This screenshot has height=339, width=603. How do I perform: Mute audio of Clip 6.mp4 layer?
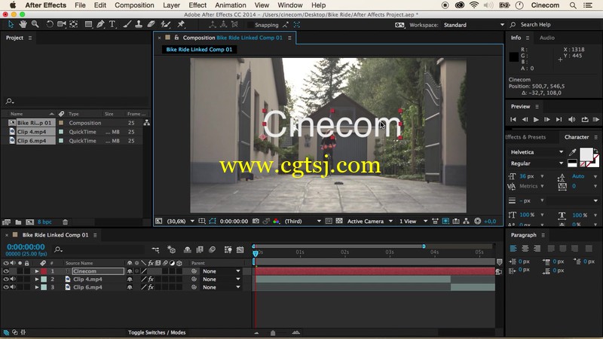(x=13, y=288)
